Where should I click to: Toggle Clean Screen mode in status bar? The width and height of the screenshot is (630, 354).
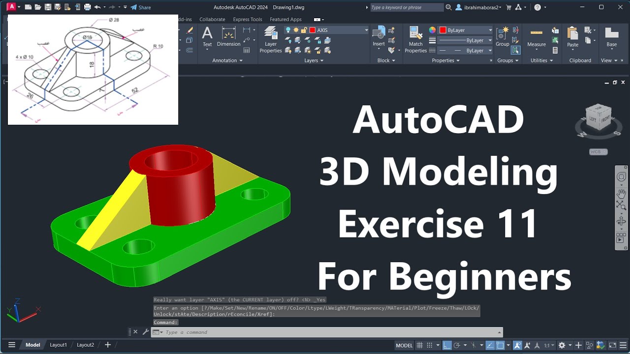(x=613, y=345)
